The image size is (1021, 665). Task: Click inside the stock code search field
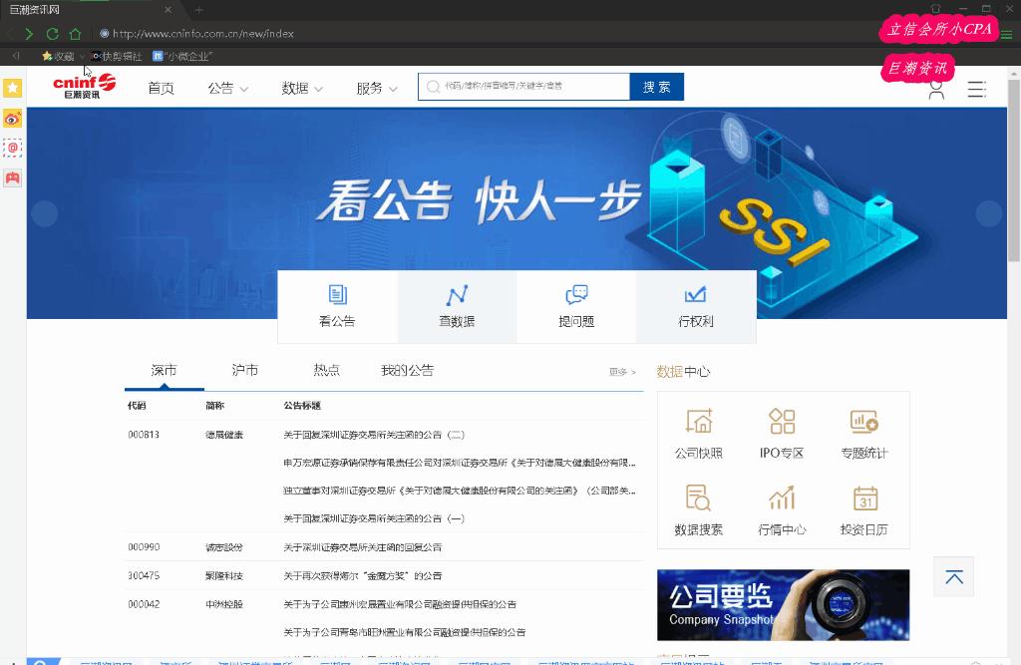(523, 87)
